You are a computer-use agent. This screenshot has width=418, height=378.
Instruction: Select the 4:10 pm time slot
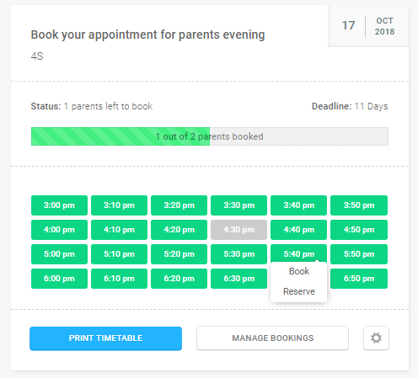pyautogui.click(x=119, y=230)
